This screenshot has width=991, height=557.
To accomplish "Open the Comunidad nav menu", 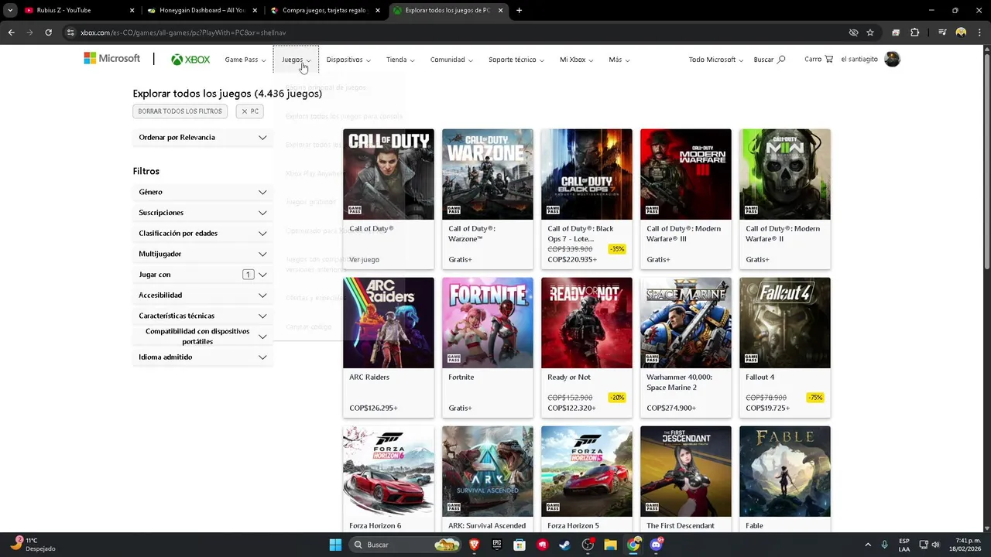I will coord(451,60).
